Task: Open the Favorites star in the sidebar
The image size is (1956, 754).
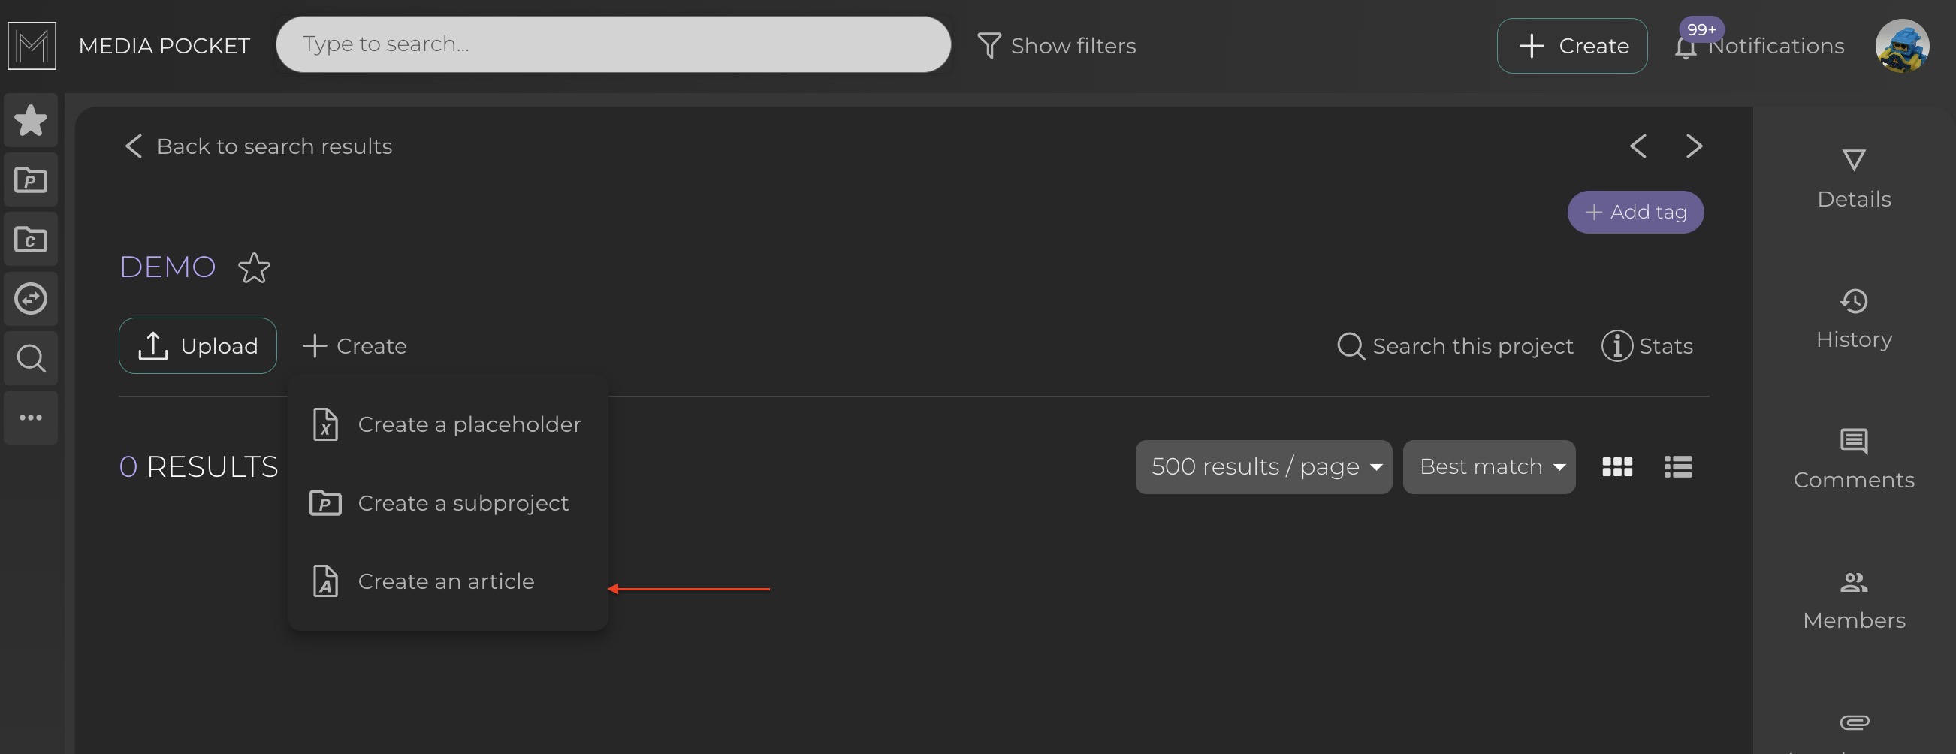Action: coord(30,120)
